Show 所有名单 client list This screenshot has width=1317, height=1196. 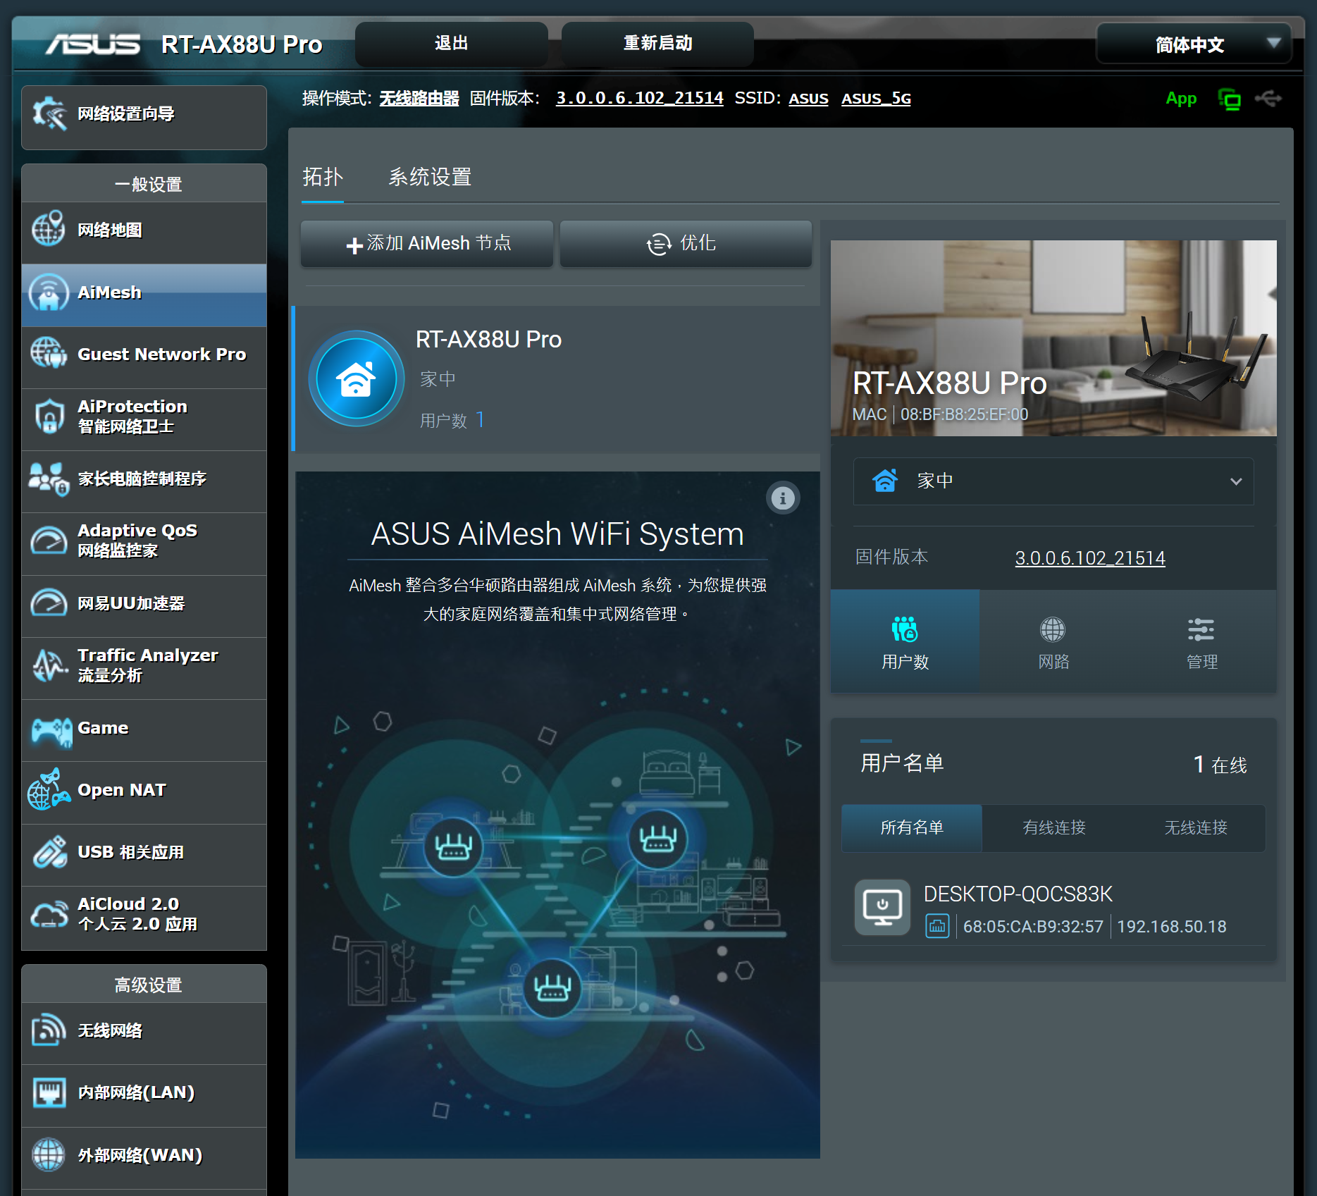[912, 827]
